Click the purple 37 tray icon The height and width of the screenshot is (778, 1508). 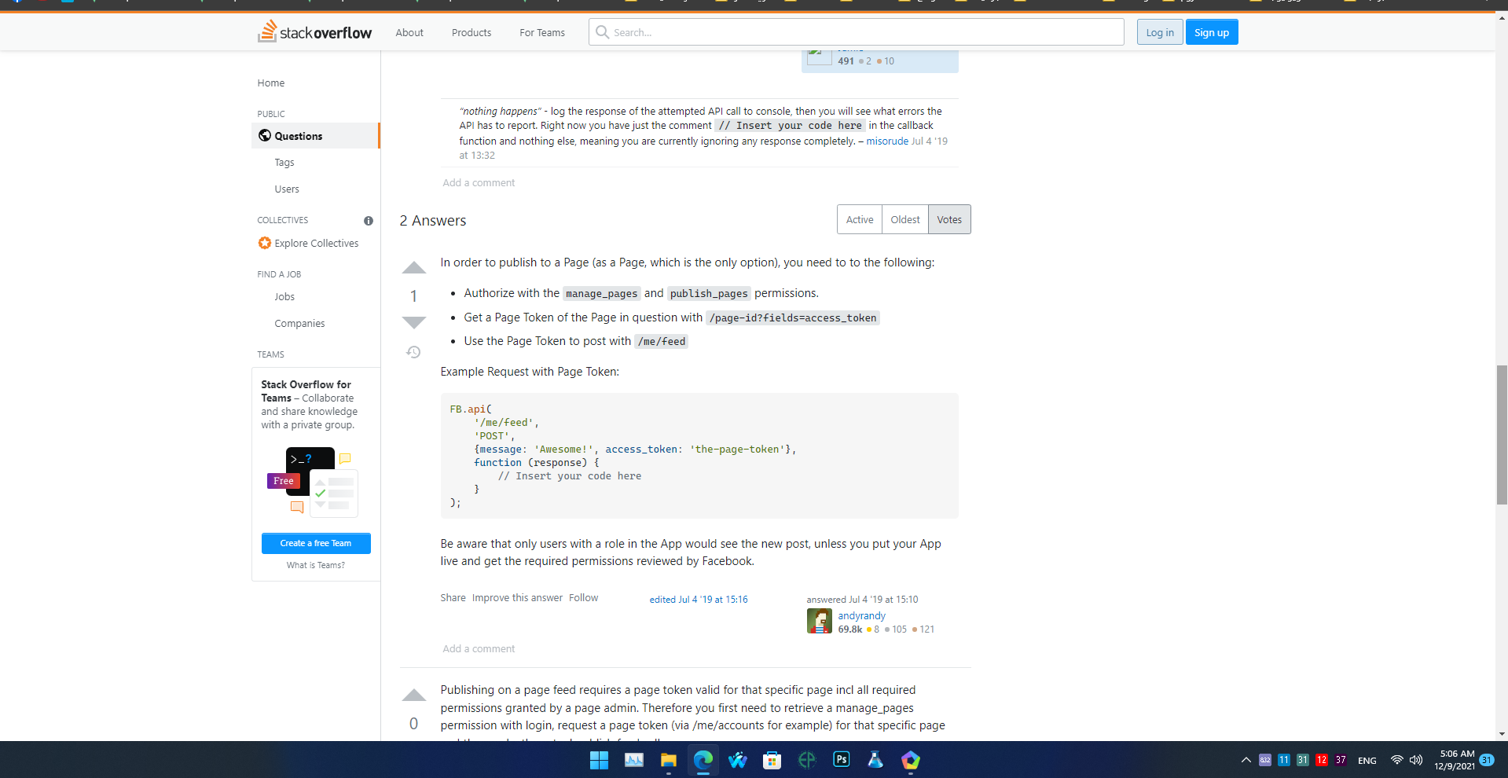pyautogui.click(x=1341, y=760)
